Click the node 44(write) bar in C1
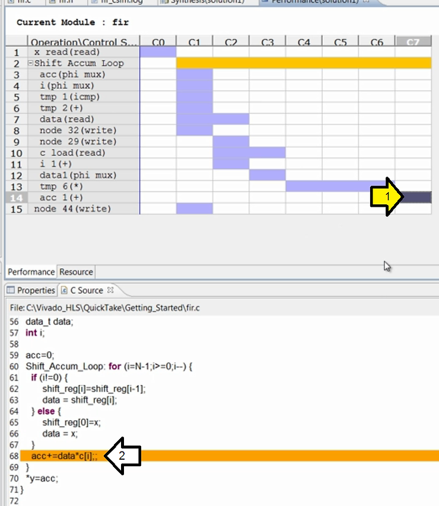The image size is (439, 506). [195, 209]
